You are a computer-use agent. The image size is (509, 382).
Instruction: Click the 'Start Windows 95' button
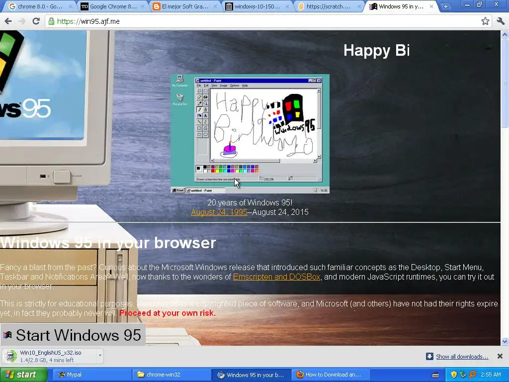(73, 335)
